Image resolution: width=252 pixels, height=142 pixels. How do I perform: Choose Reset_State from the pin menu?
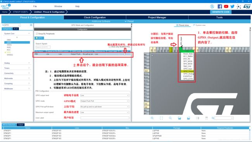(x=188, y=54)
